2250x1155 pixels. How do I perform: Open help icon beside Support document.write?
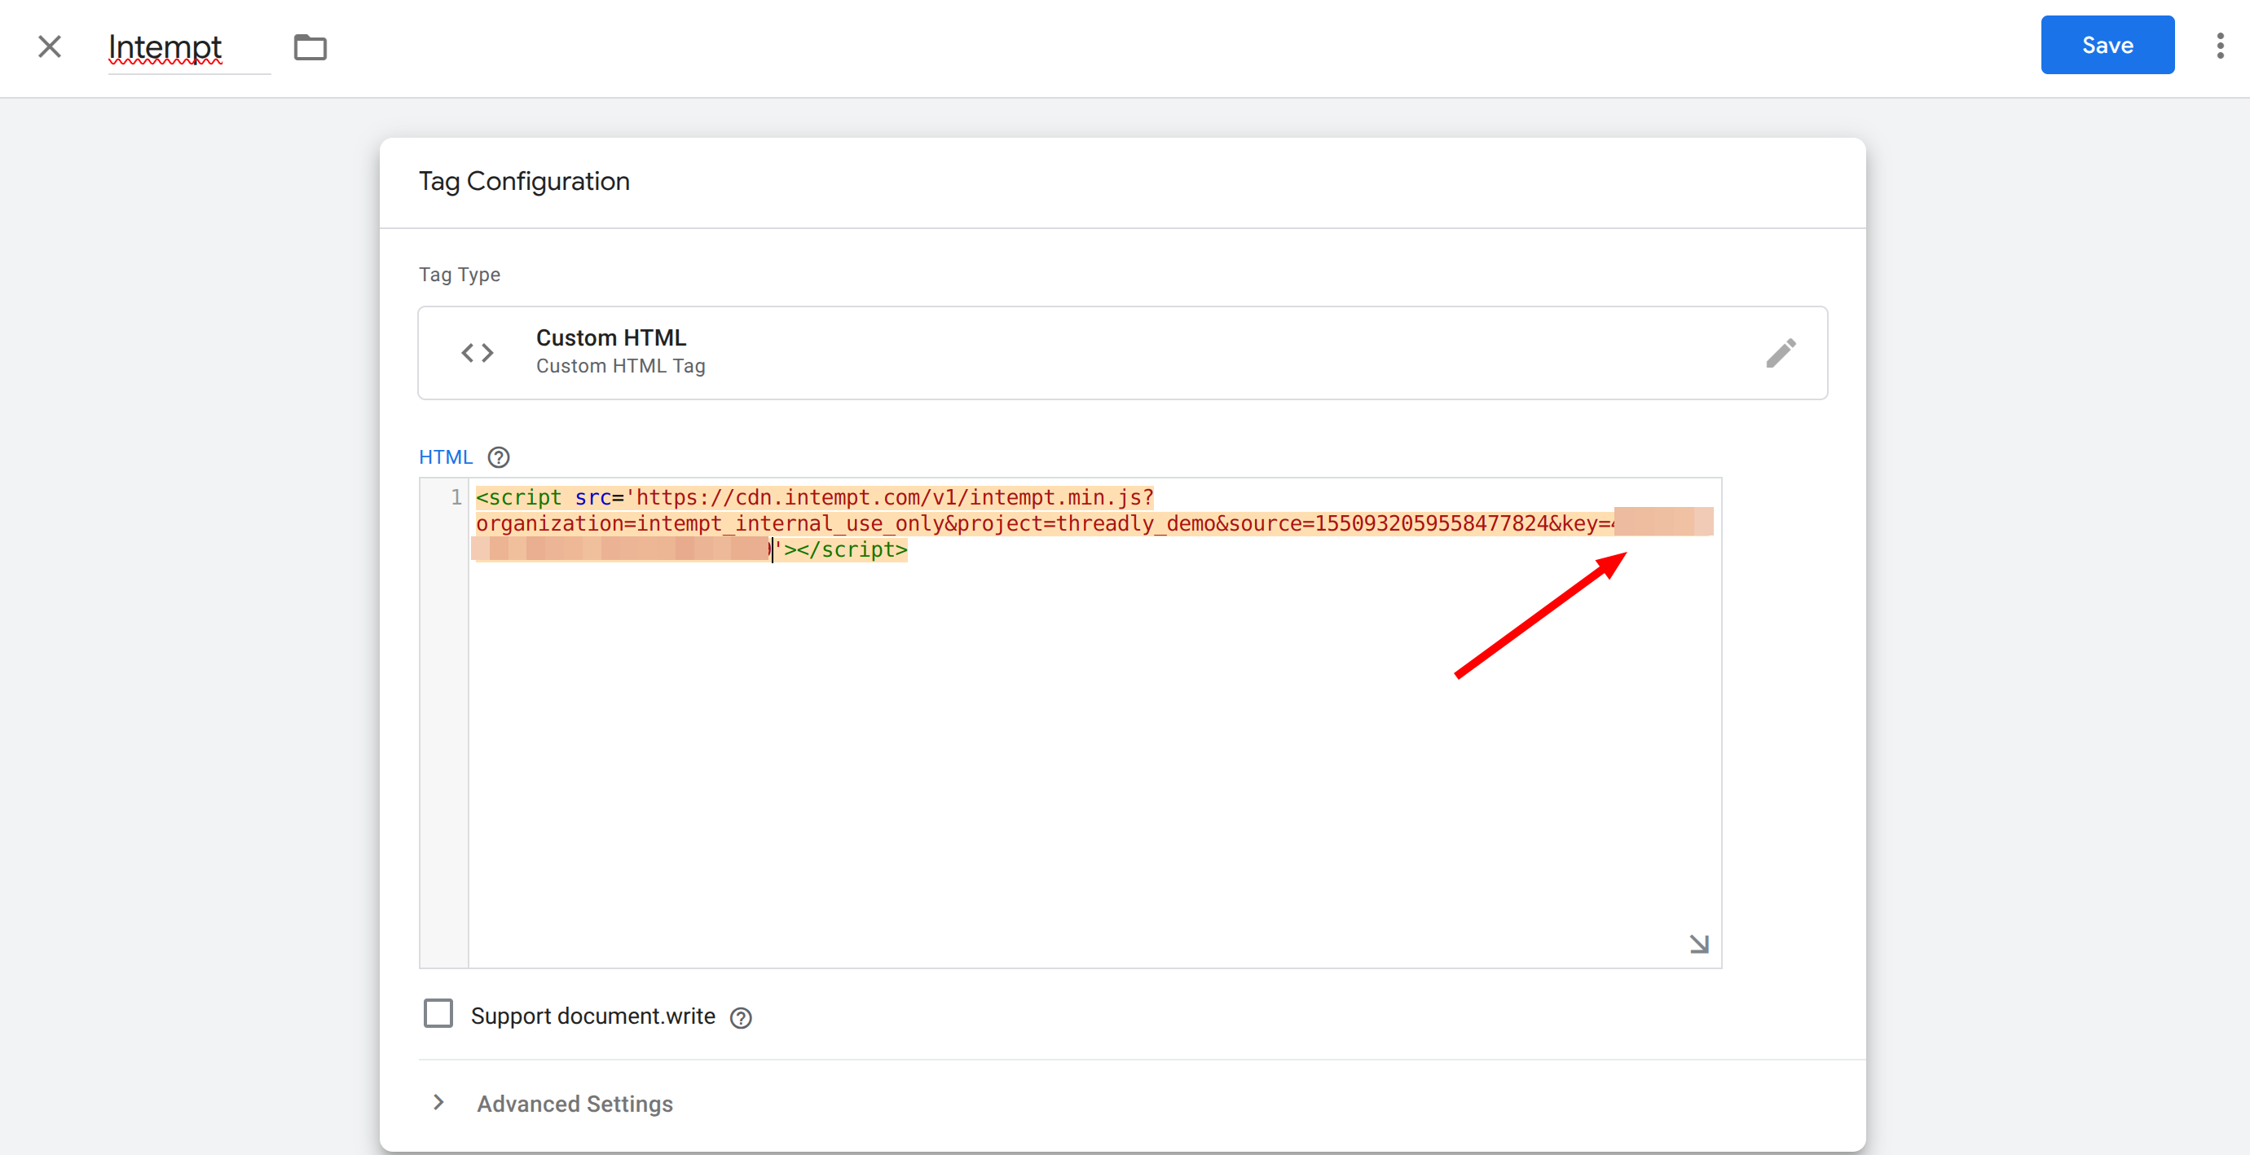click(741, 1017)
